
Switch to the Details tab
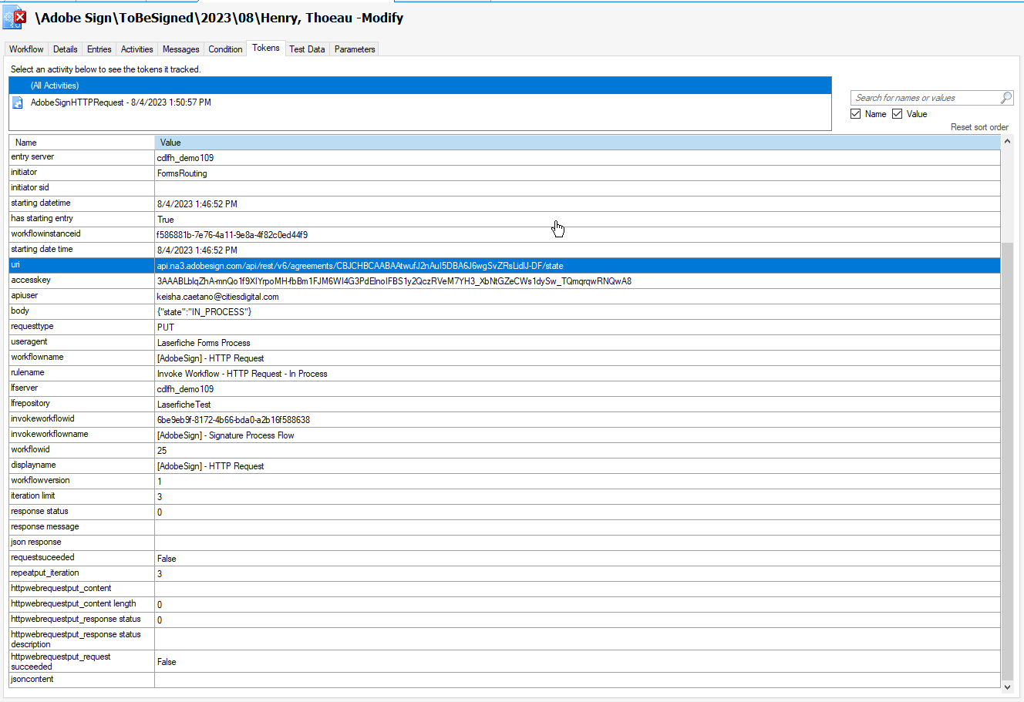[66, 49]
